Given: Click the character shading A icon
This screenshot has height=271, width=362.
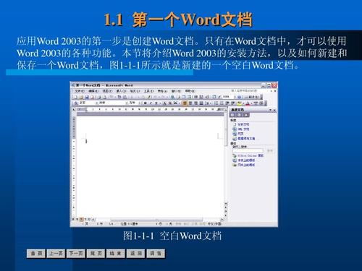Looking at the screenshot, I should point(170,103).
